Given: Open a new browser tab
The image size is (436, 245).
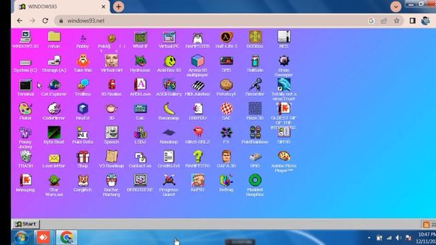Looking at the screenshot, I should (119, 7).
